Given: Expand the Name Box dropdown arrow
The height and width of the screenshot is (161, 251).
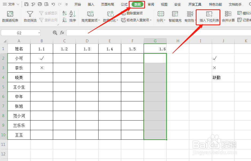Looking at the screenshot, I should [x=39, y=33].
